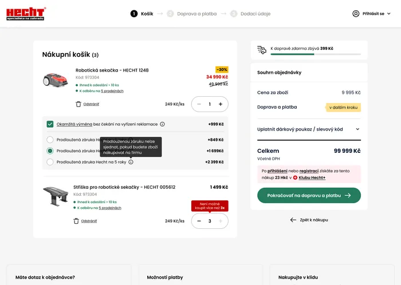Uncheck the Okamžitá výměna checkbox
Viewport: 401px width, 285px height.
click(50, 124)
